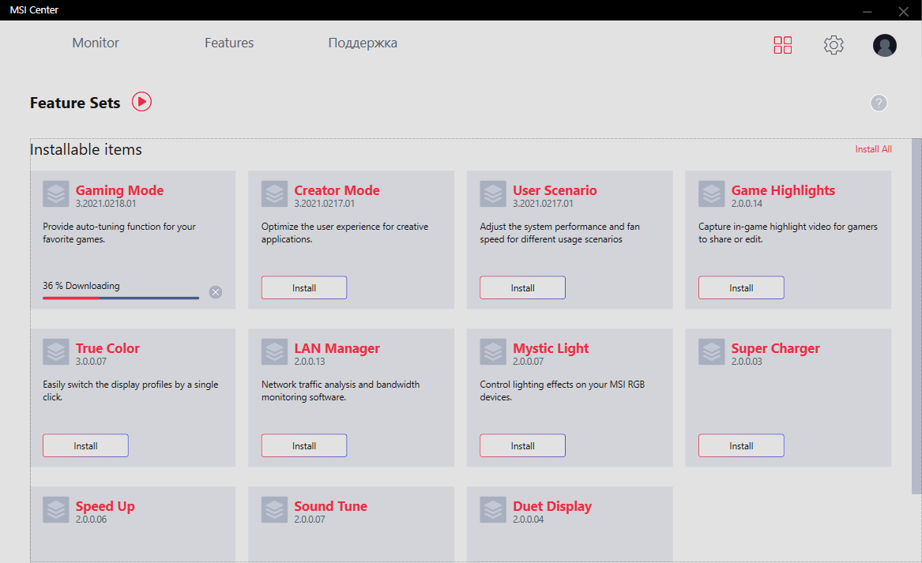
Task: Click the Creator Mode package icon
Action: tap(275, 194)
